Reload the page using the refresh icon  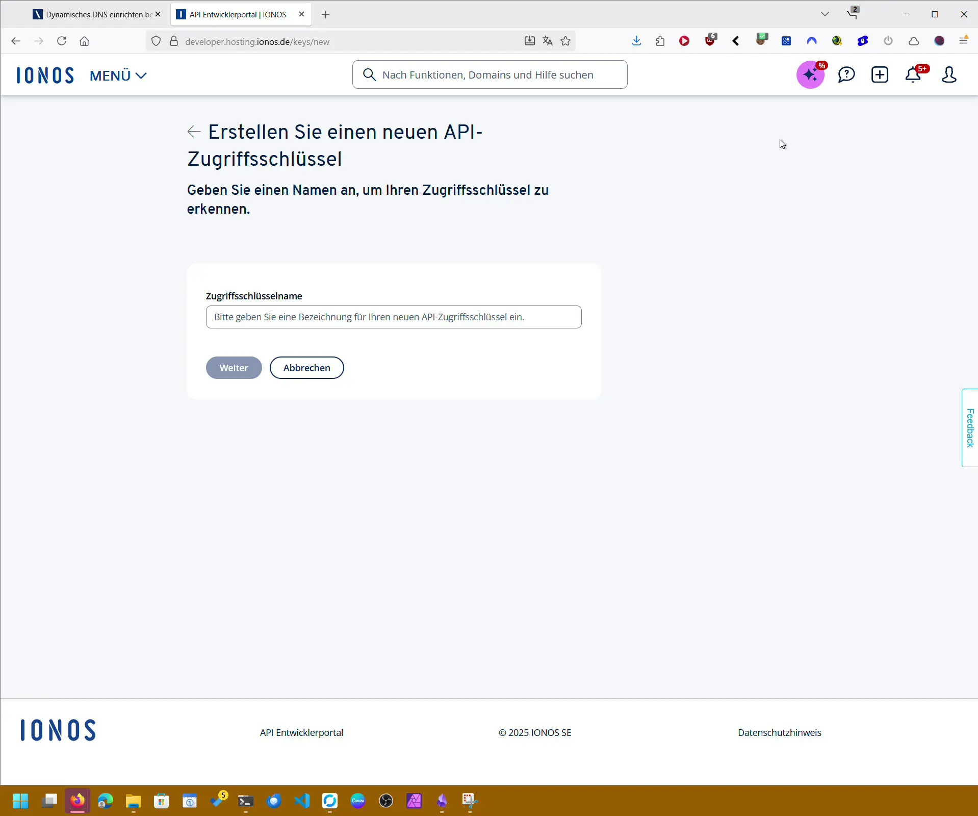pos(62,41)
